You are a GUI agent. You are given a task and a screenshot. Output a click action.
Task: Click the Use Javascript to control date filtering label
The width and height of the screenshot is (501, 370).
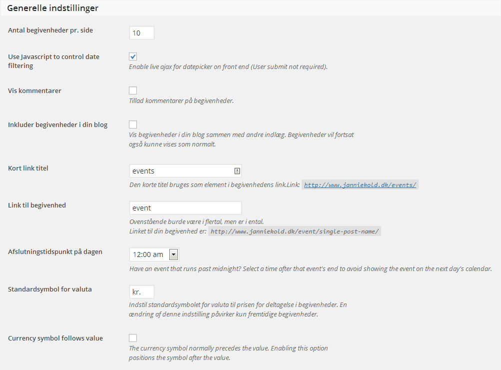pyautogui.click(x=53, y=61)
